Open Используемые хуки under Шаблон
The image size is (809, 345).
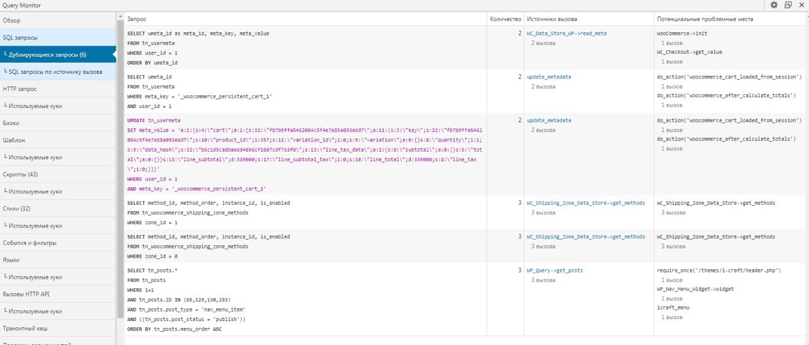[58, 157]
